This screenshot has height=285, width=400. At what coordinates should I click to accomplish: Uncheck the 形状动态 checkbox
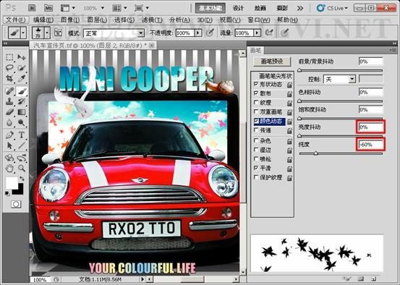point(256,84)
